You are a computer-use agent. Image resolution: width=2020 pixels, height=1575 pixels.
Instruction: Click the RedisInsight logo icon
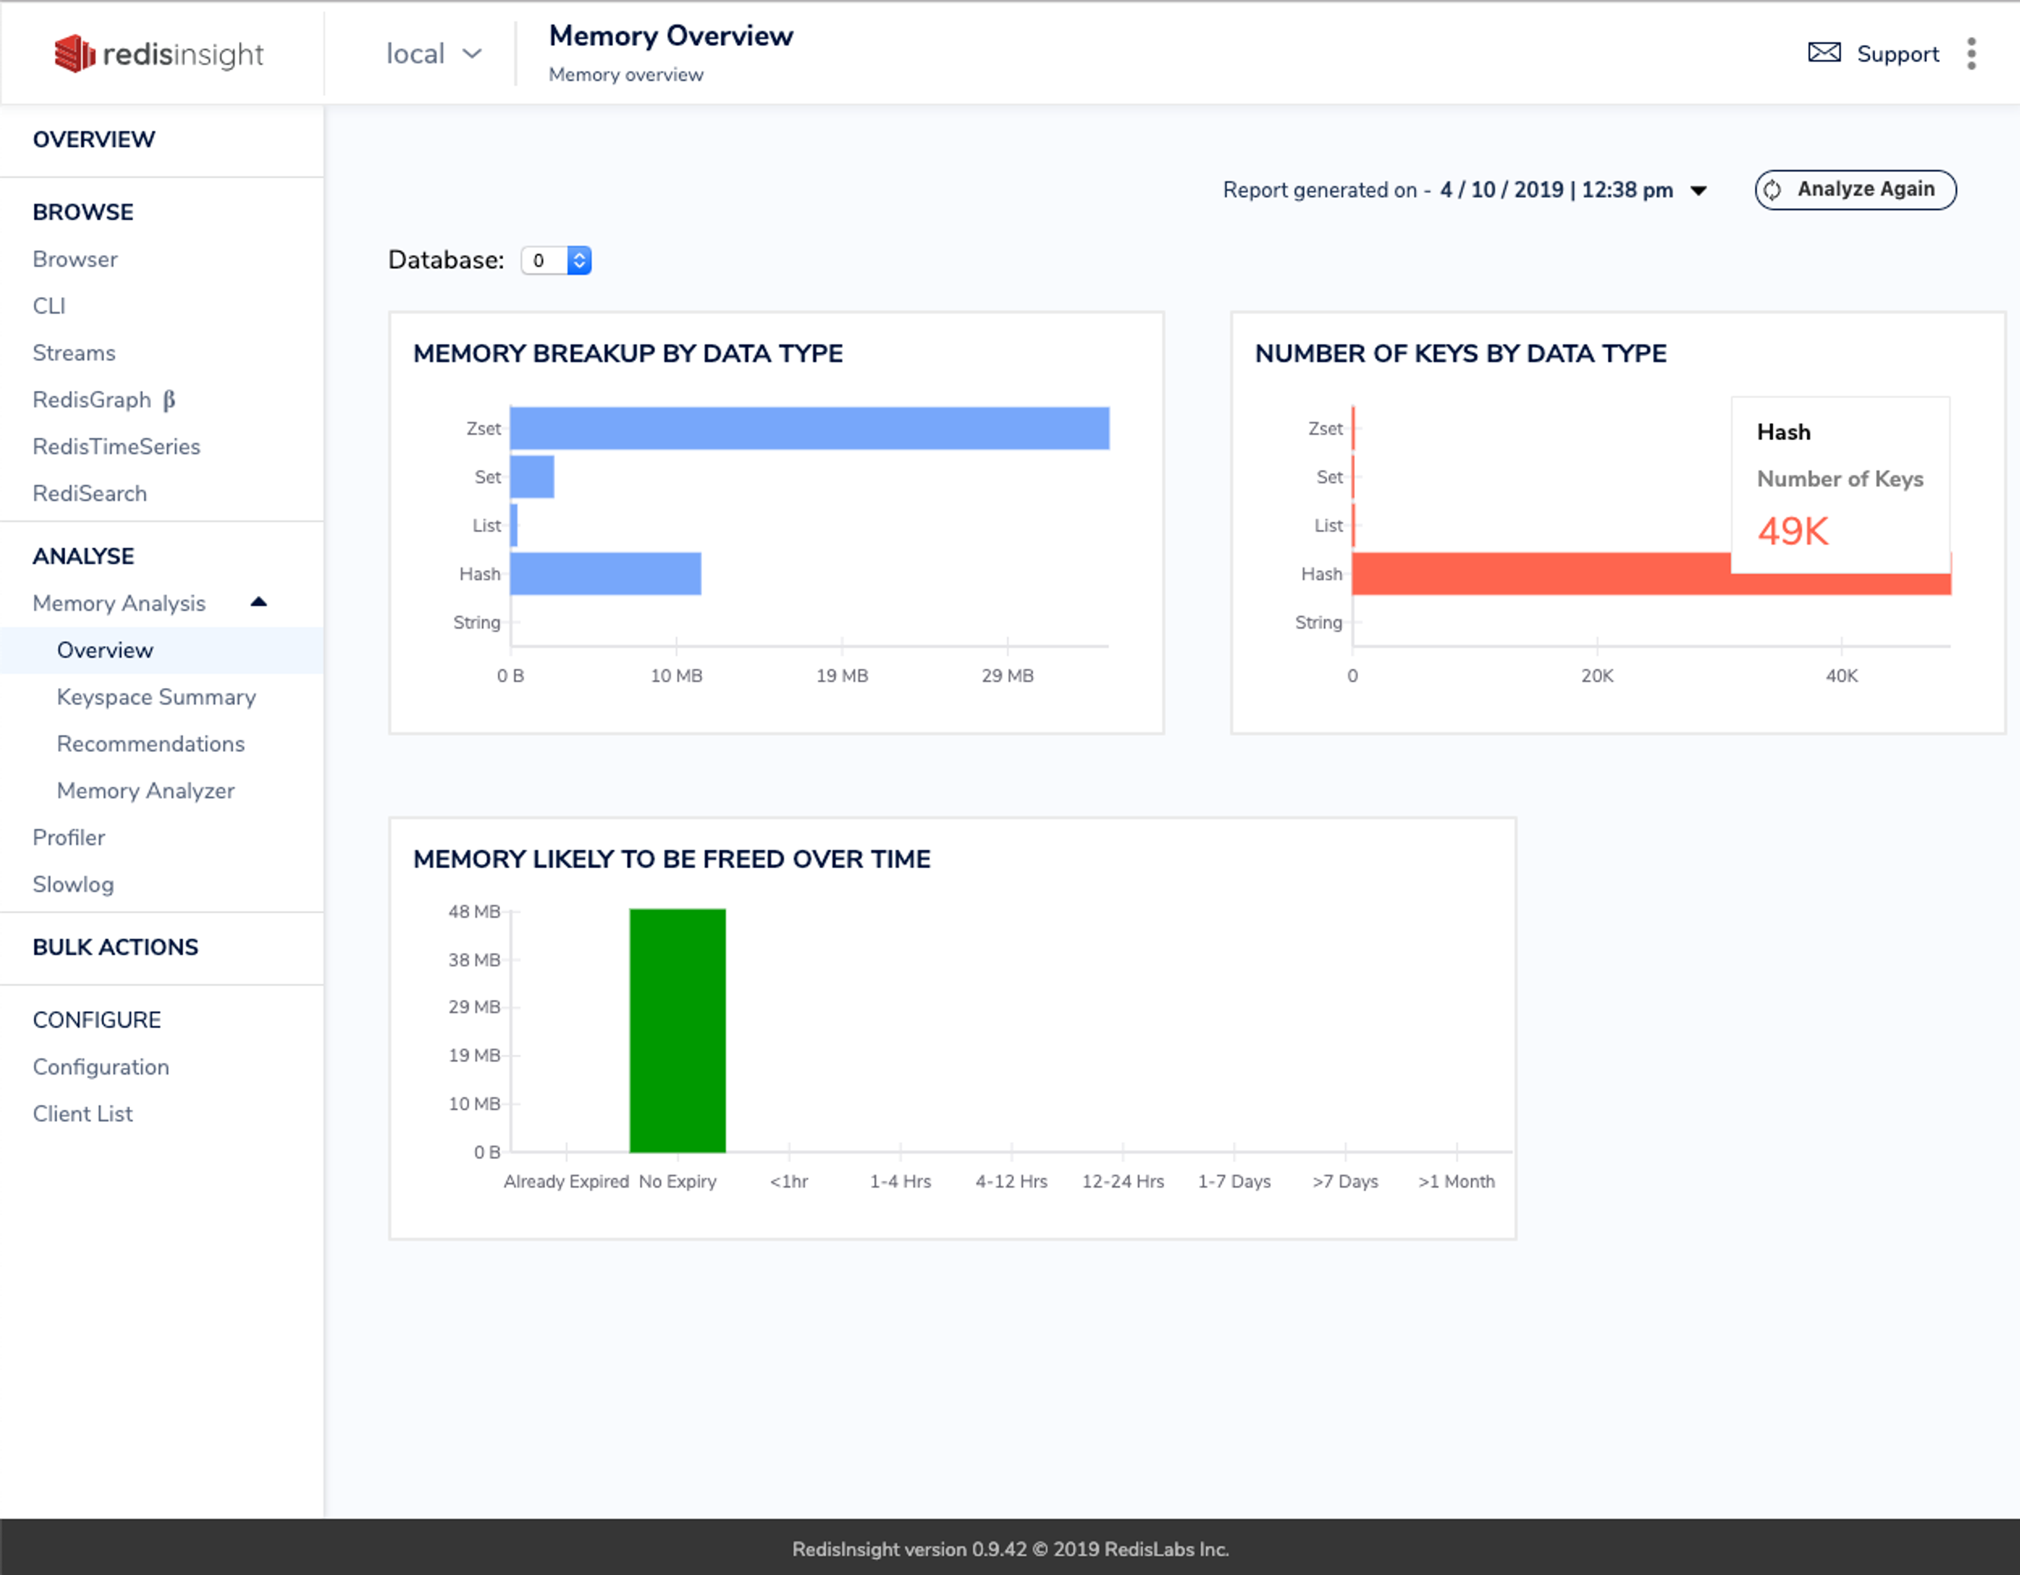coord(74,54)
